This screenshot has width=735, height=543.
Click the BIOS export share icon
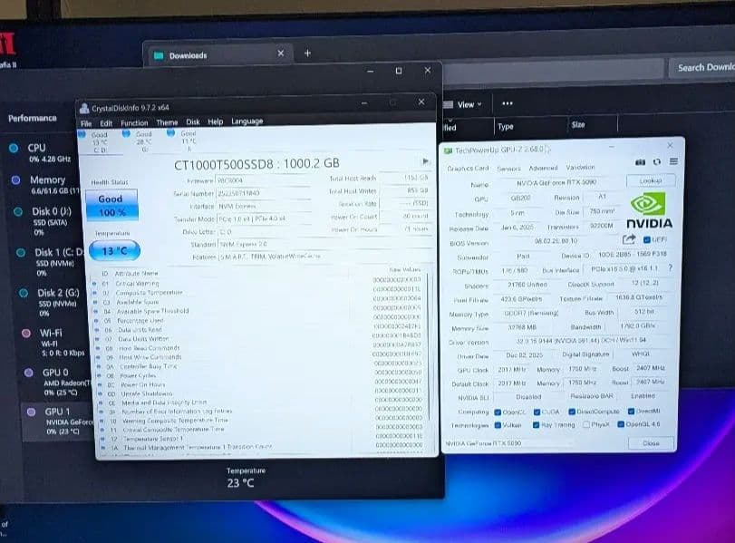click(629, 238)
